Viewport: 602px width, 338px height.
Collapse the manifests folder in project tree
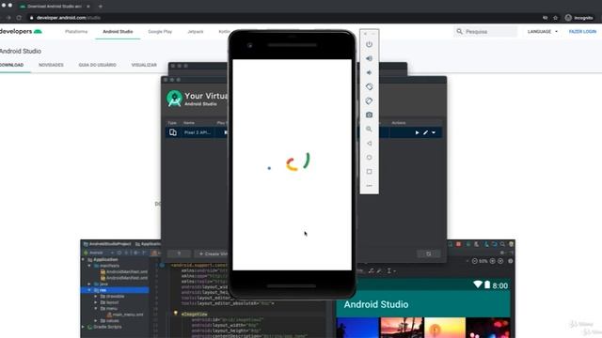[89, 266]
